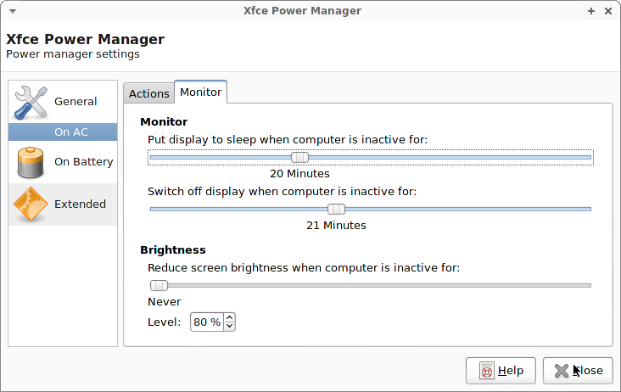Click the 21 Minutes value label

pos(336,226)
